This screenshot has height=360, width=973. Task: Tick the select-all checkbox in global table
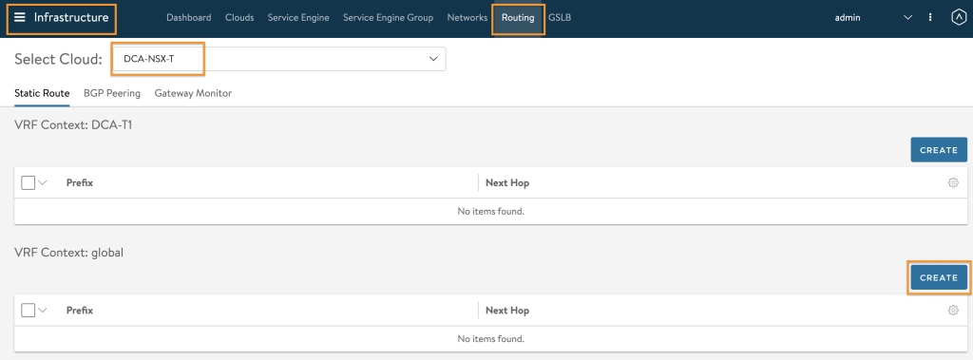(x=28, y=311)
